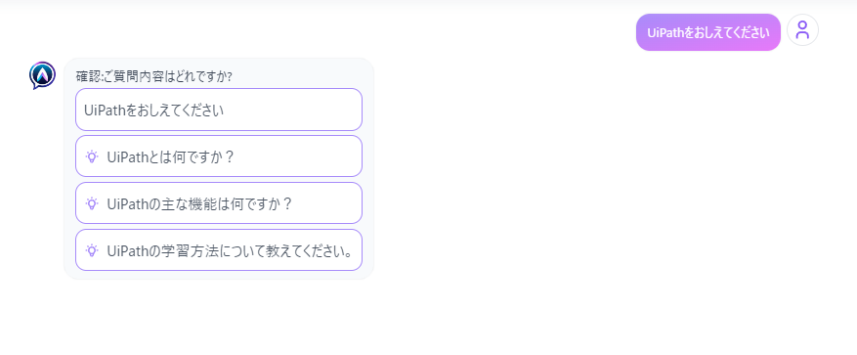
Task: Click the sent "UiPathをおしえてください" text beside the avatar
Action: tap(707, 32)
